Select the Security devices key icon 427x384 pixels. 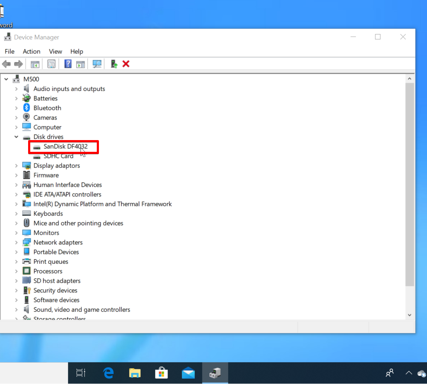pyautogui.click(x=27, y=290)
